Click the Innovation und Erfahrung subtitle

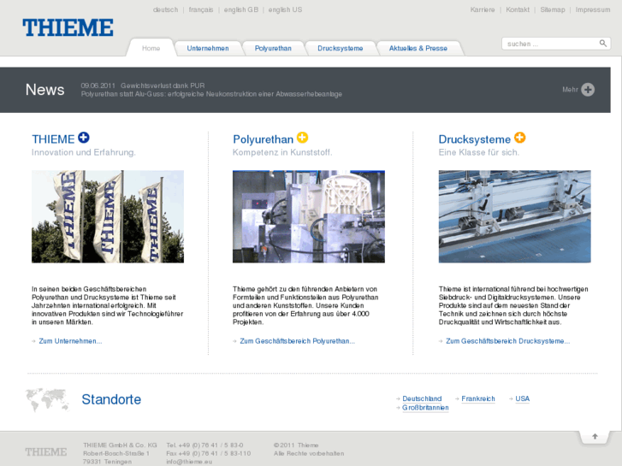[84, 152]
